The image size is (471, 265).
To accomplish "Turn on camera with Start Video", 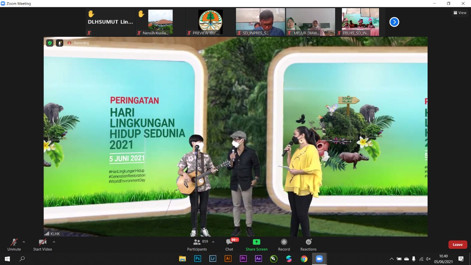I will [x=42, y=244].
